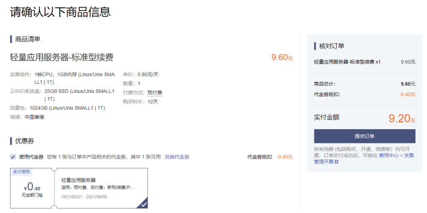This screenshot has height=213, width=427.
Task: Click the 商品清单 section heading
Action: [x=28, y=39]
